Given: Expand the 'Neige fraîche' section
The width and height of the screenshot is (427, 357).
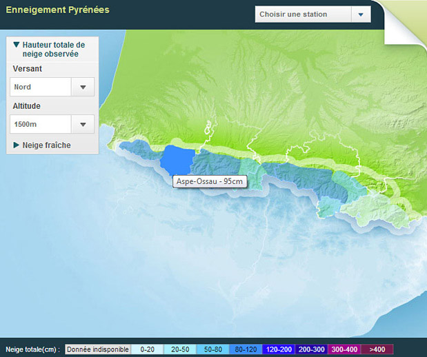Looking at the screenshot, I should [42, 145].
